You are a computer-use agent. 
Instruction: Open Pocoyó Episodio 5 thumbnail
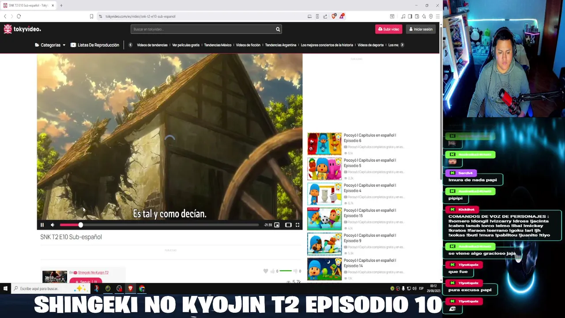[324, 169]
